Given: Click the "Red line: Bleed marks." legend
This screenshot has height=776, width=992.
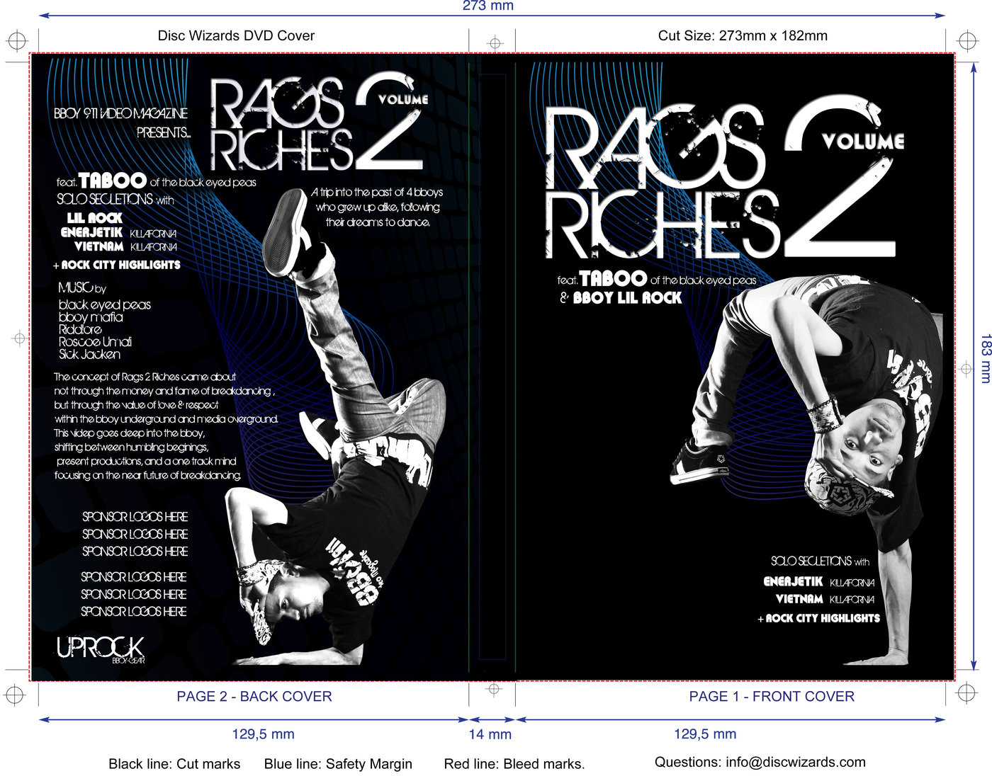Looking at the screenshot, I should tap(514, 764).
